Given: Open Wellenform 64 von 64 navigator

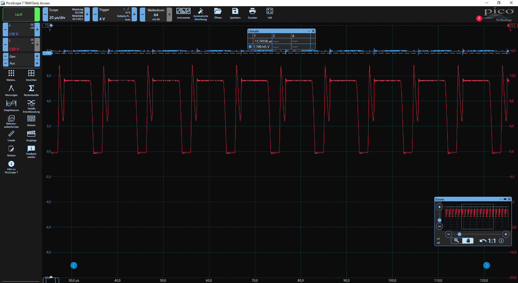Looking at the screenshot, I should click(x=156, y=14).
